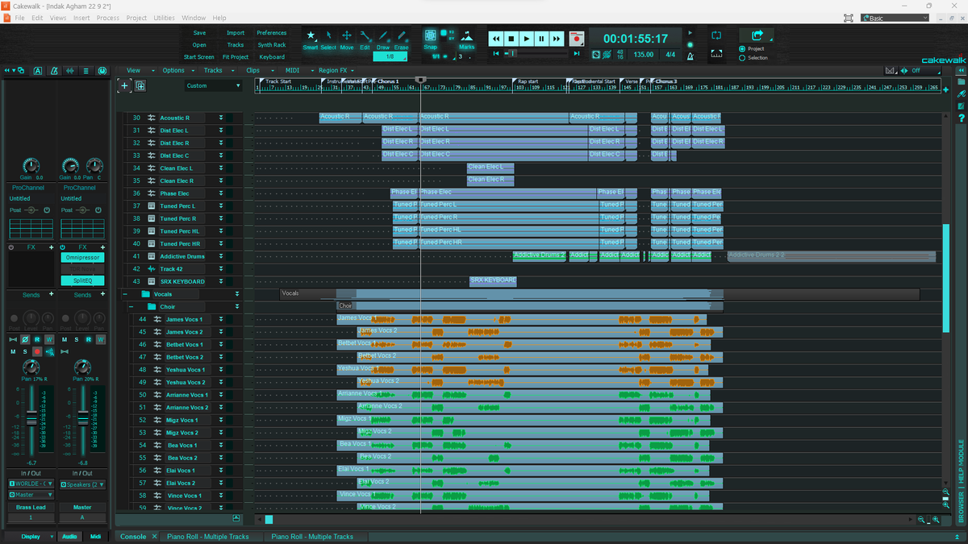Open the track properties list icon
968x544 pixels.
click(x=86, y=71)
